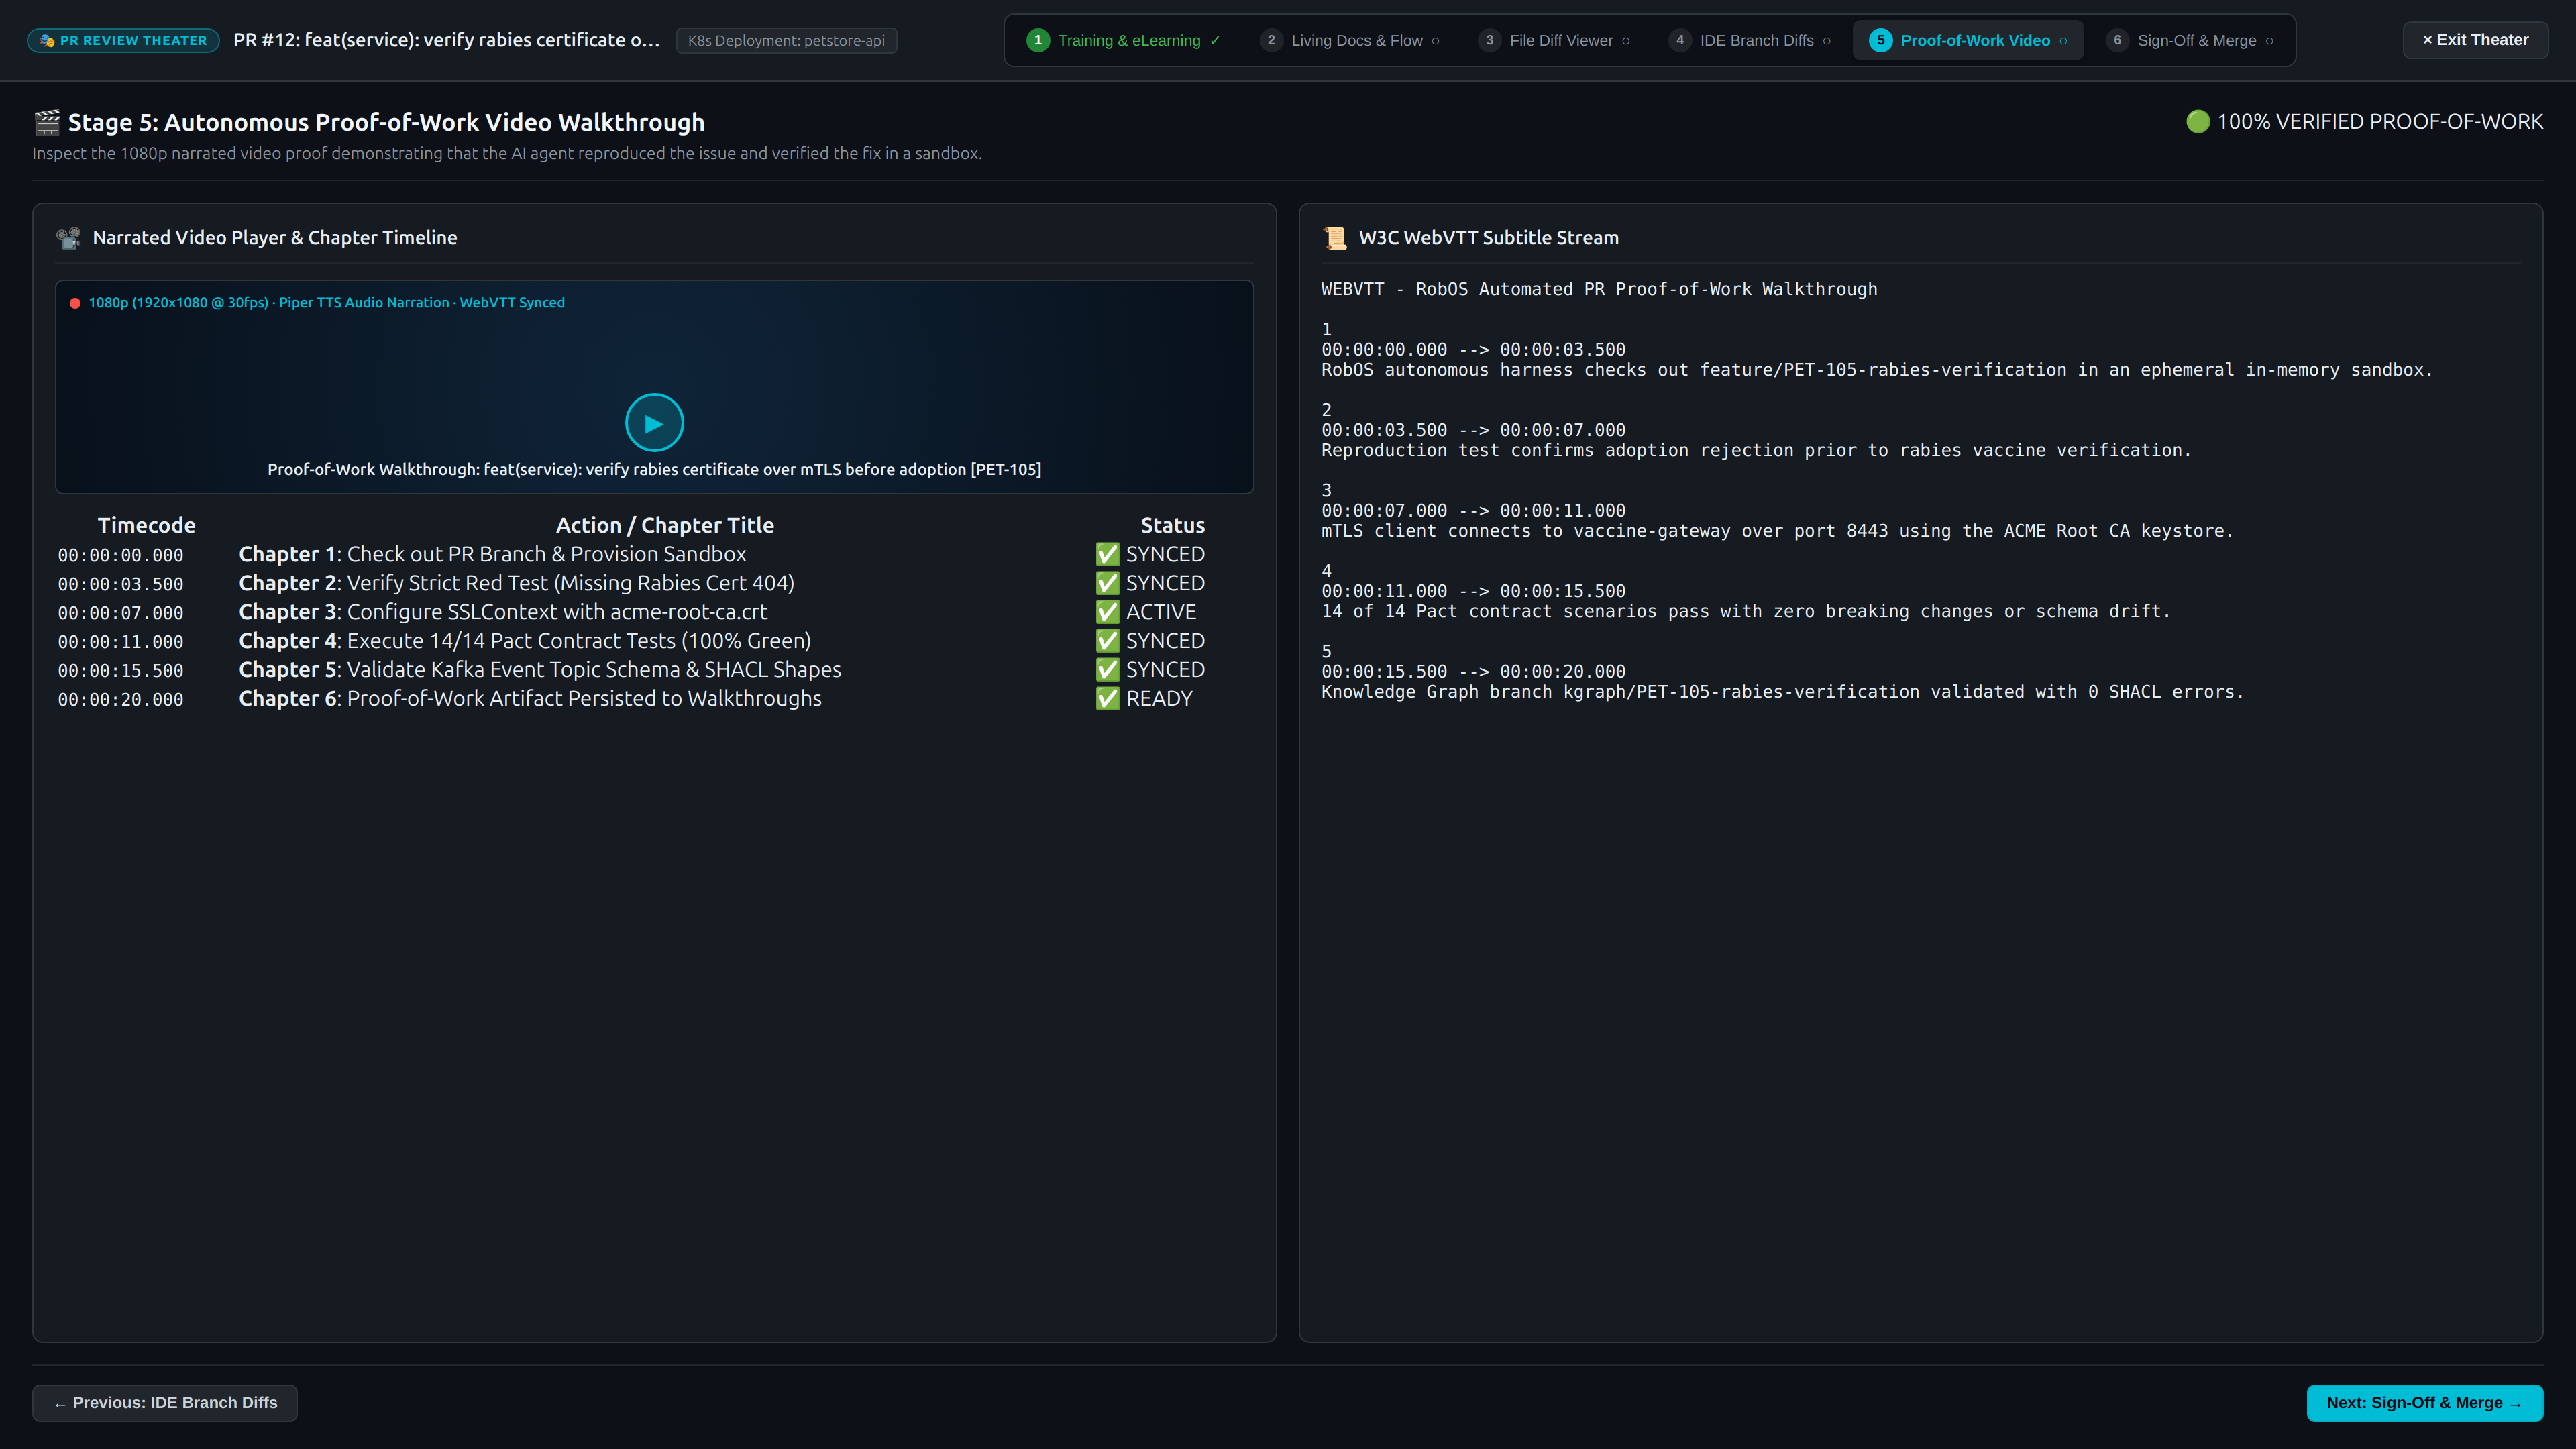Viewport: 2576px width, 1449px height.
Task: Click the K8s Deployment: petstore-api tag
Action: (786, 40)
